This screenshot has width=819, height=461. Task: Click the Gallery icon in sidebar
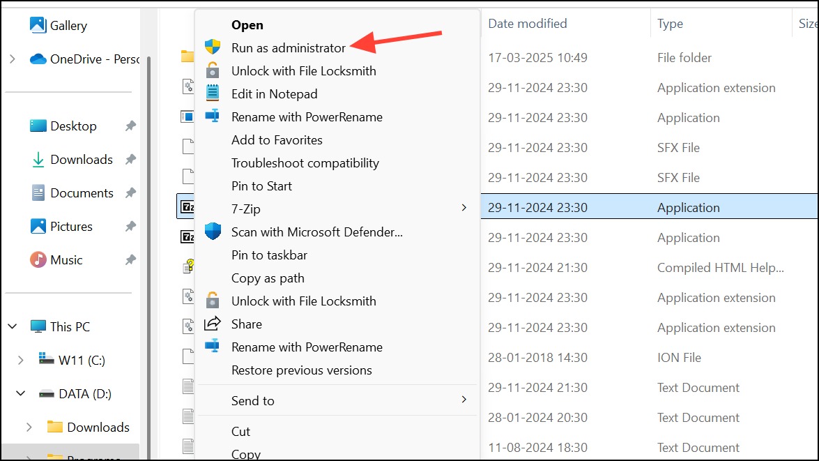[x=38, y=25]
